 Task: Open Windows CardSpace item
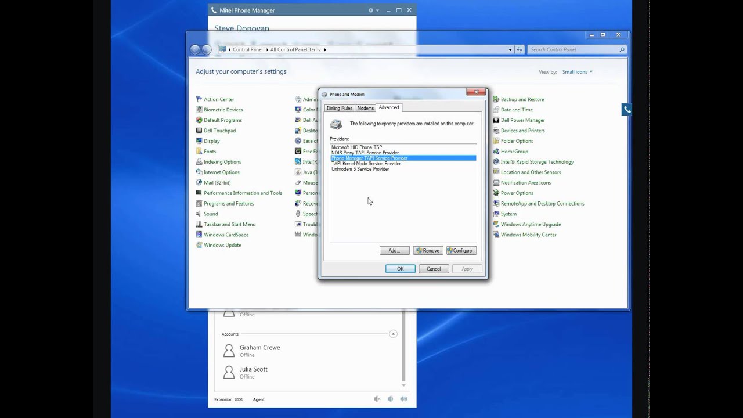click(x=226, y=235)
